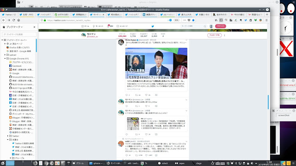Open Twitter Moments navigation item
The height and width of the screenshot is (166, 296).
coord(98,26)
